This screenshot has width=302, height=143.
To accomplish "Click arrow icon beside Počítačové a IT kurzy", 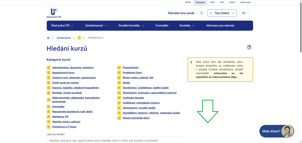I will click(49, 127).
